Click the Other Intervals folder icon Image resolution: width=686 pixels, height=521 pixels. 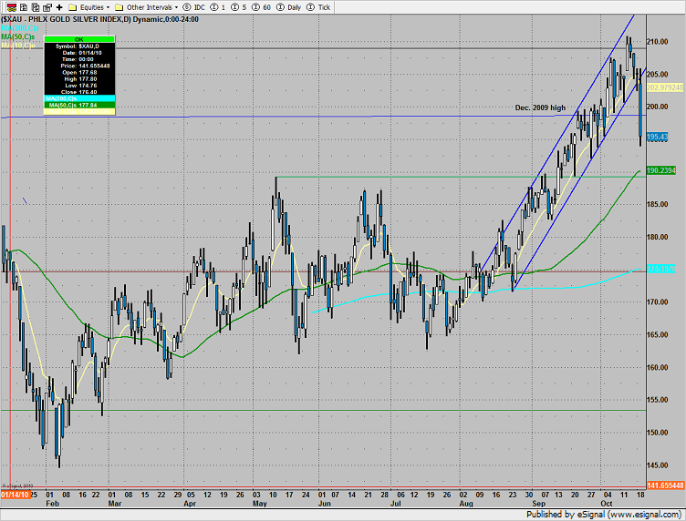120,6
